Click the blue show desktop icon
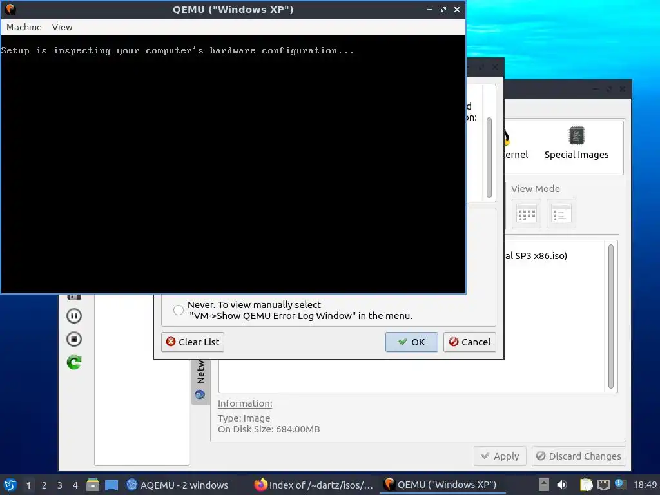Screen dimensions: 660x495 pyautogui.click(x=112, y=485)
